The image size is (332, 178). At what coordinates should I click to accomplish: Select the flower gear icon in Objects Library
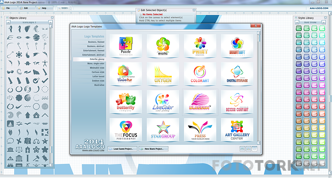(x=19, y=55)
